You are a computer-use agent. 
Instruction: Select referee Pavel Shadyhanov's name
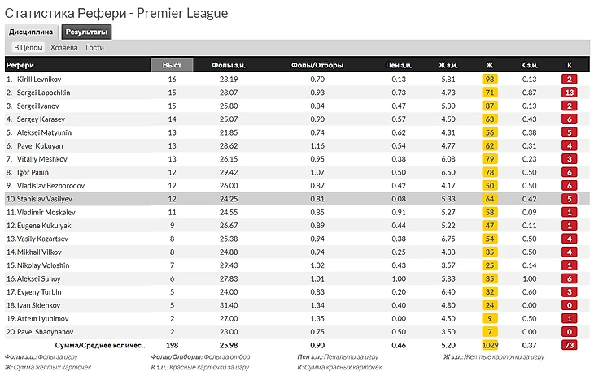[44, 331]
